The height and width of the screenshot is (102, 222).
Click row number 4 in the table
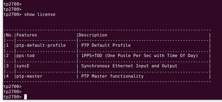(7, 76)
